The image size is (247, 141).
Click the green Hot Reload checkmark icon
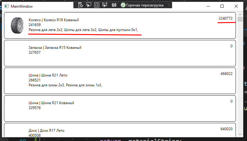point(123,5)
